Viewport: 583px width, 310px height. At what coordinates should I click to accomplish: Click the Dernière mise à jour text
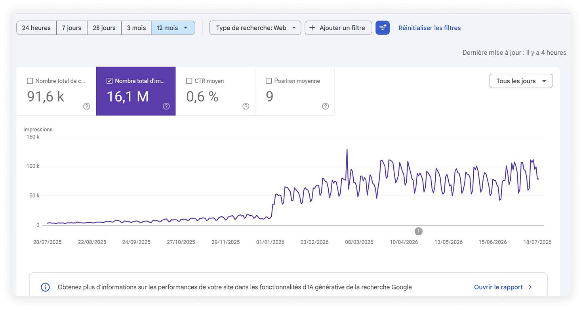pos(514,52)
